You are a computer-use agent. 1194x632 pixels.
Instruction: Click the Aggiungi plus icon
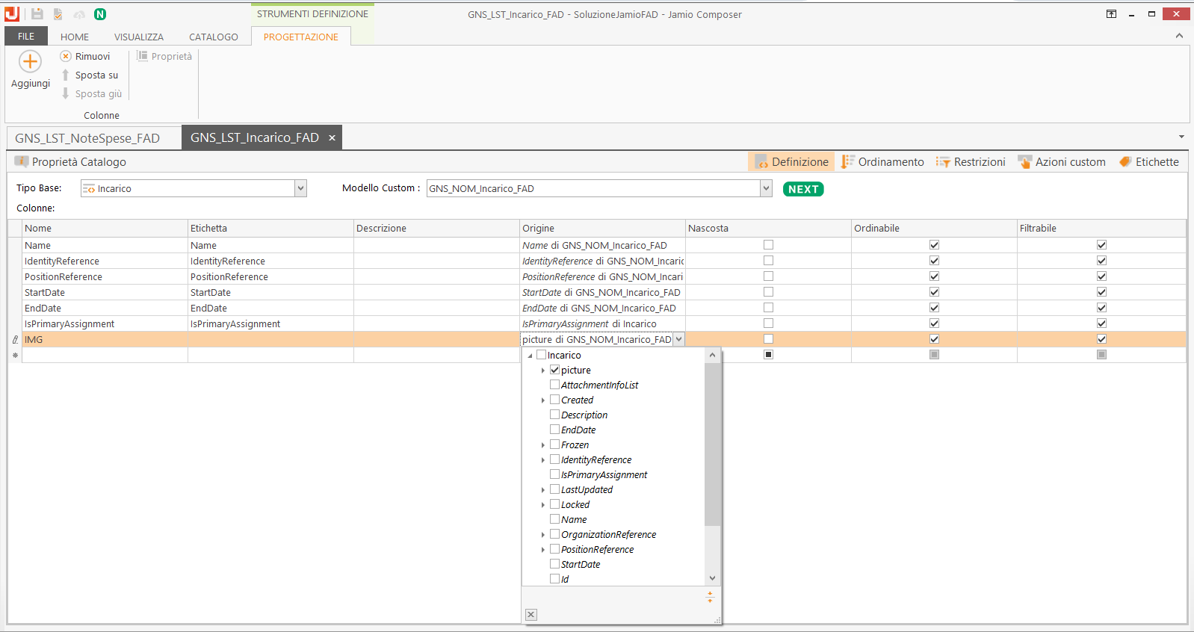click(30, 61)
